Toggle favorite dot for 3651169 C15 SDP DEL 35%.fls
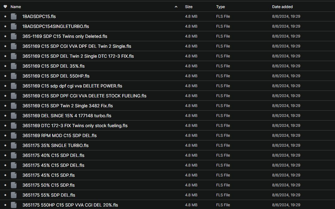This screenshot has width=335, height=209. (x=5, y=66)
